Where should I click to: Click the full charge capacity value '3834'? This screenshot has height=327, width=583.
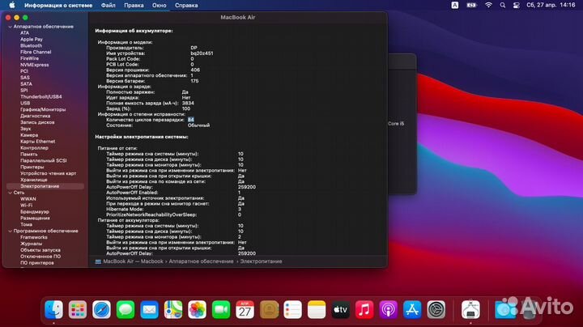pyautogui.click(x=188, y=104)
